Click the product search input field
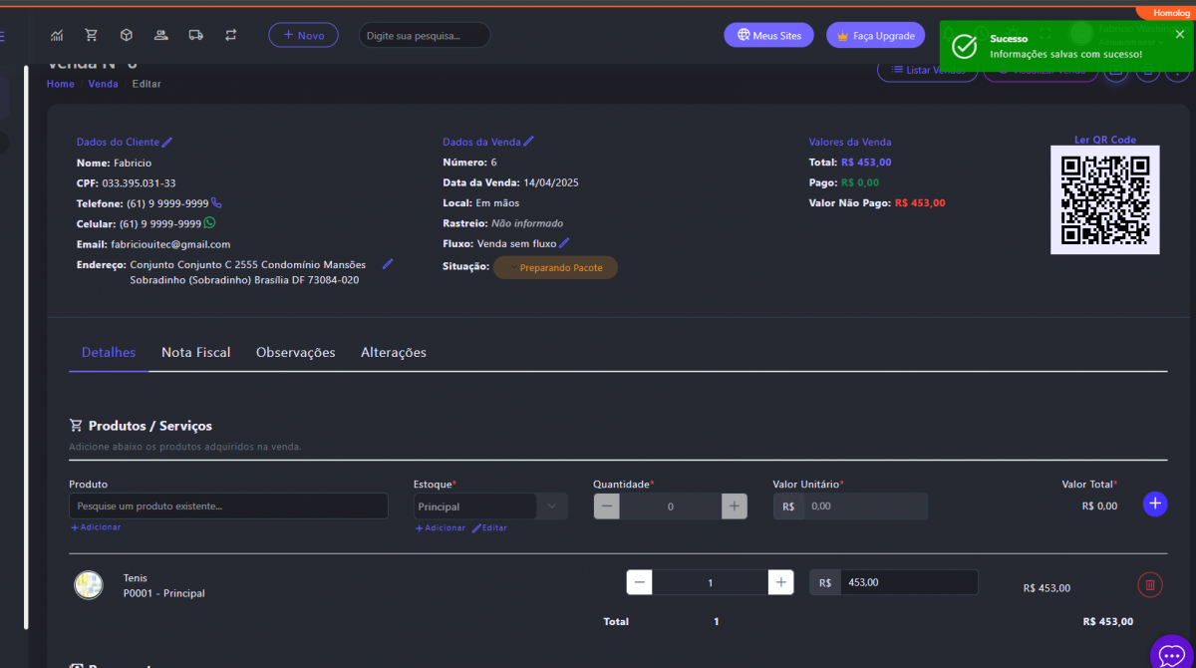1196x668 pixels. coord(228,506)
